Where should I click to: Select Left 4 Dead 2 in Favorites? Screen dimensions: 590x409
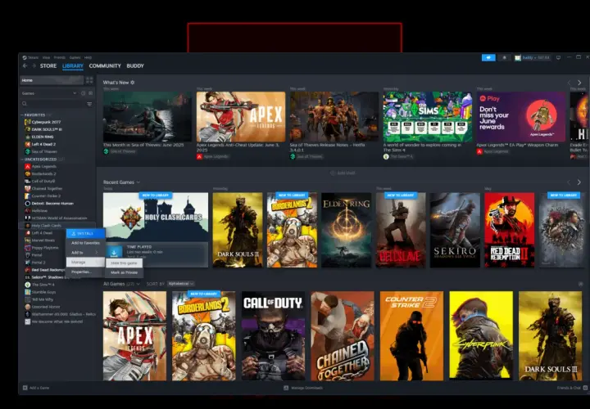[x=43, y=144]
